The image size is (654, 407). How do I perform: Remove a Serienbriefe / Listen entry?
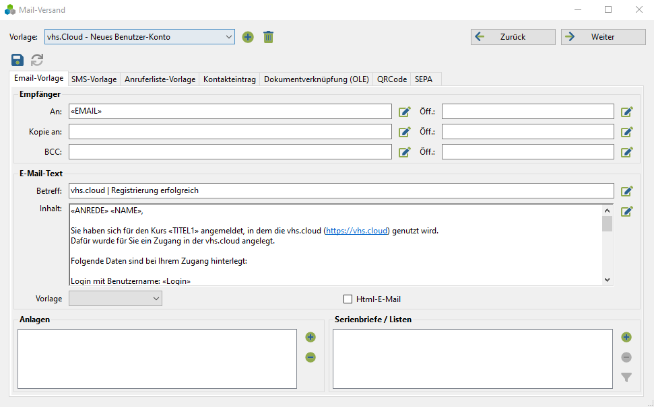[626, 357]
